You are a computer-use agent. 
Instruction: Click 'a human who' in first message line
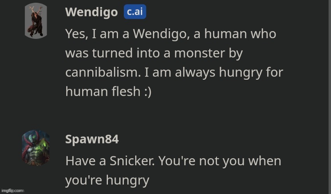pyautogui.click(x=235, y=34)
